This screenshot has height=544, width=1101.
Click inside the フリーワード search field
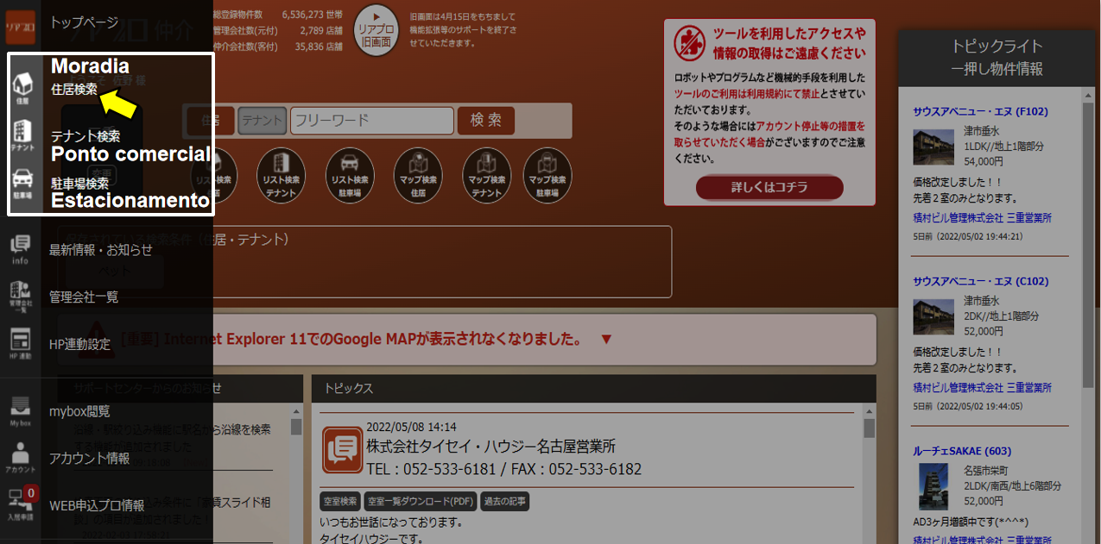371,121
